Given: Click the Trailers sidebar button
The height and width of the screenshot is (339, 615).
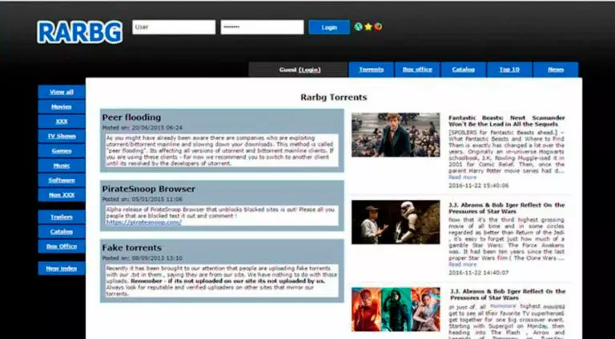Looking at the screenshot, I should click(x=62, y=217).
